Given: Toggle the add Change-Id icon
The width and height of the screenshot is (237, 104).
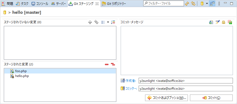Looking at the screenshot, I should click(x=230, y=22).
